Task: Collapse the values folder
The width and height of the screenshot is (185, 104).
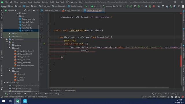Action: (x=10, y=71)
